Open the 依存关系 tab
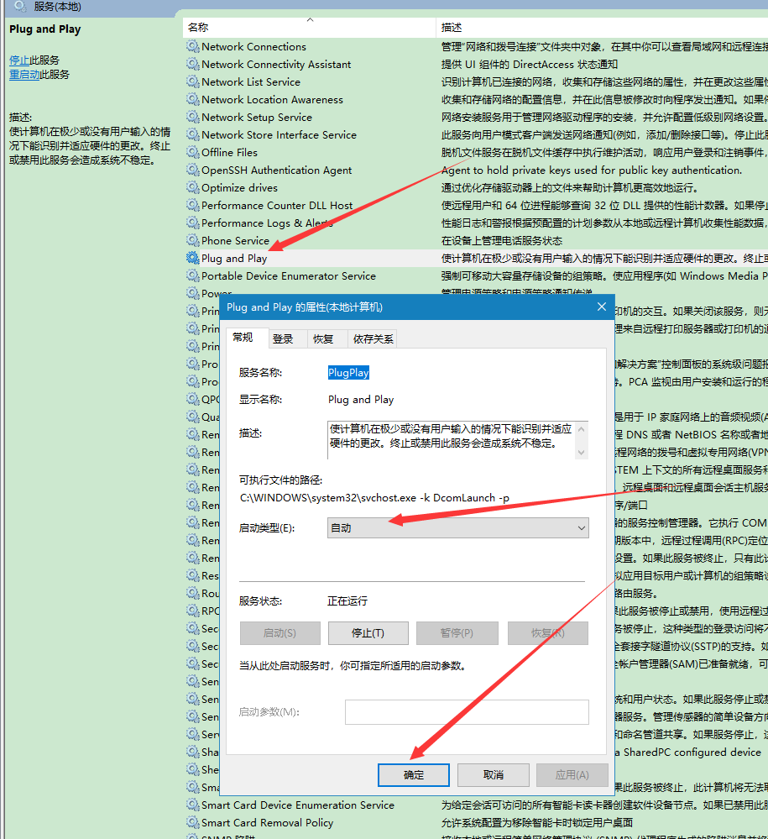Screen dimensions: 768x839 pos(373,338)
